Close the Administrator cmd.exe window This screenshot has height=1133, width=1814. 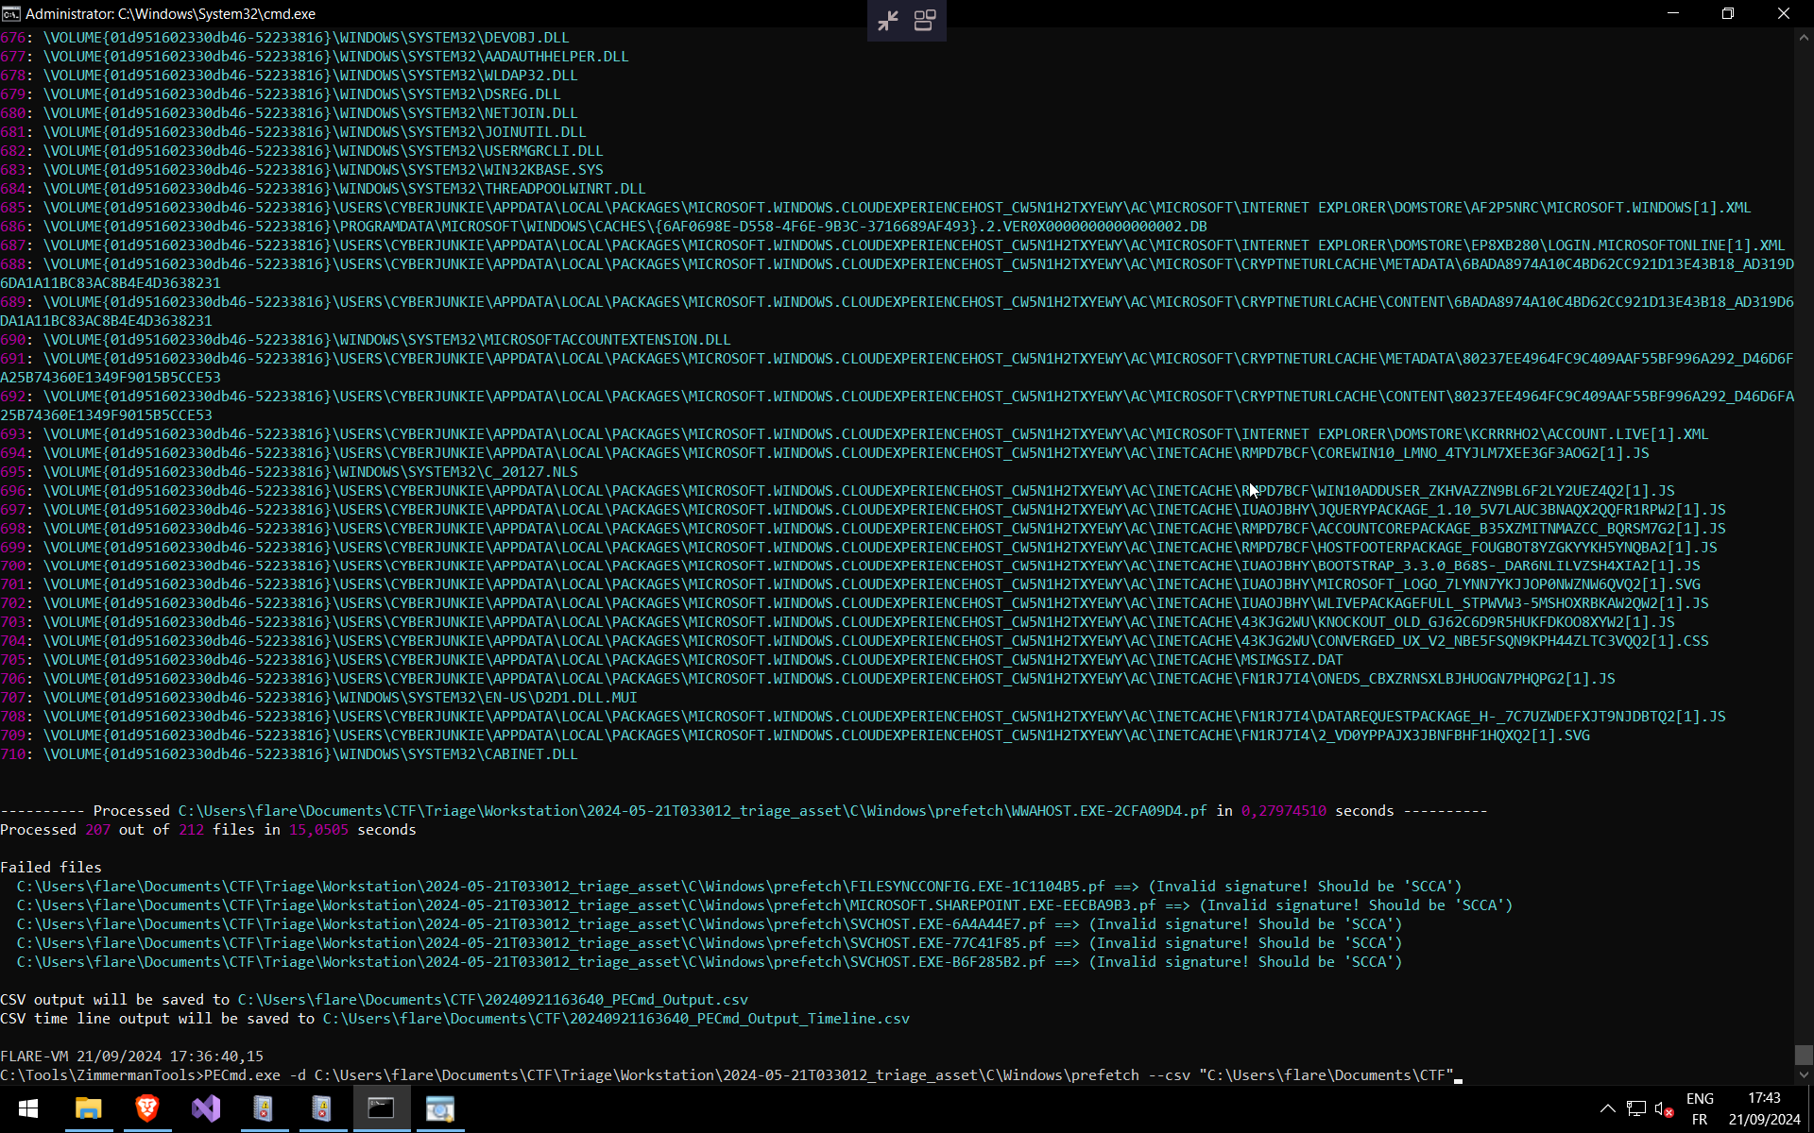[x=1784, y=13]
